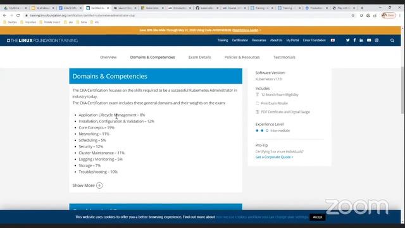Open Chrome's three-dot menu
This screenshot has height=228, width=405.
[x=400, y=15]
